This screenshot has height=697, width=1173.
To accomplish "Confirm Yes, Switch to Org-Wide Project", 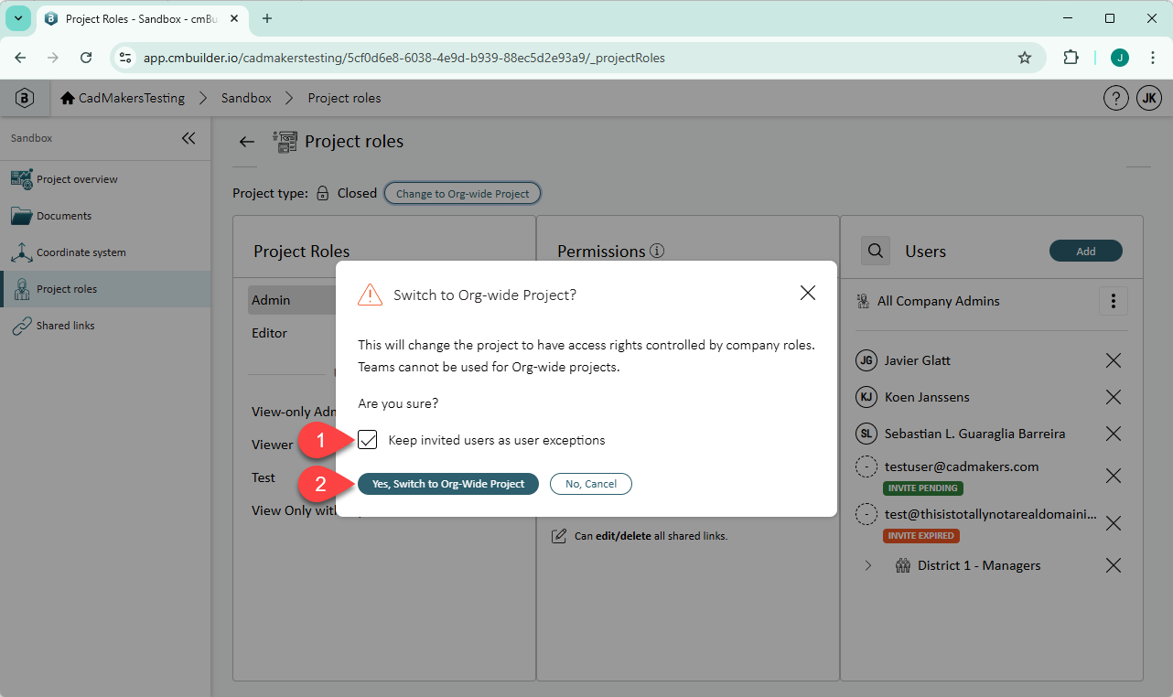I will coord(448,484).
